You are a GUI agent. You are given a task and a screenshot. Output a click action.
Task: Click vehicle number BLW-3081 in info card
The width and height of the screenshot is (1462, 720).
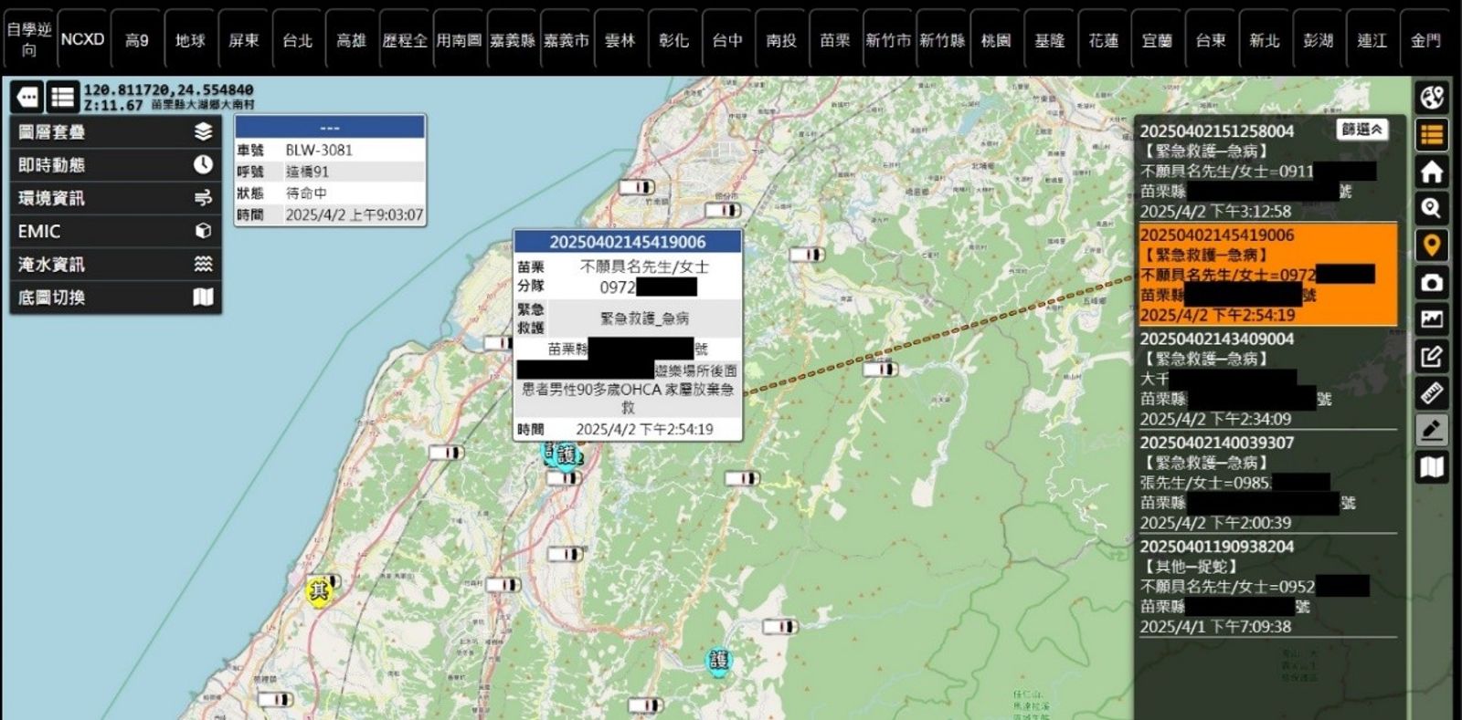(x=319, y=150)
